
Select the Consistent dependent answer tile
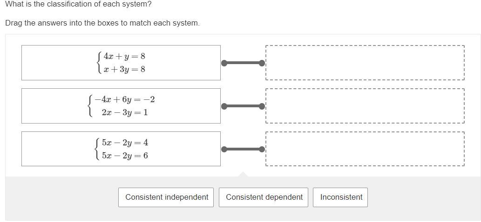pos(264,197)
